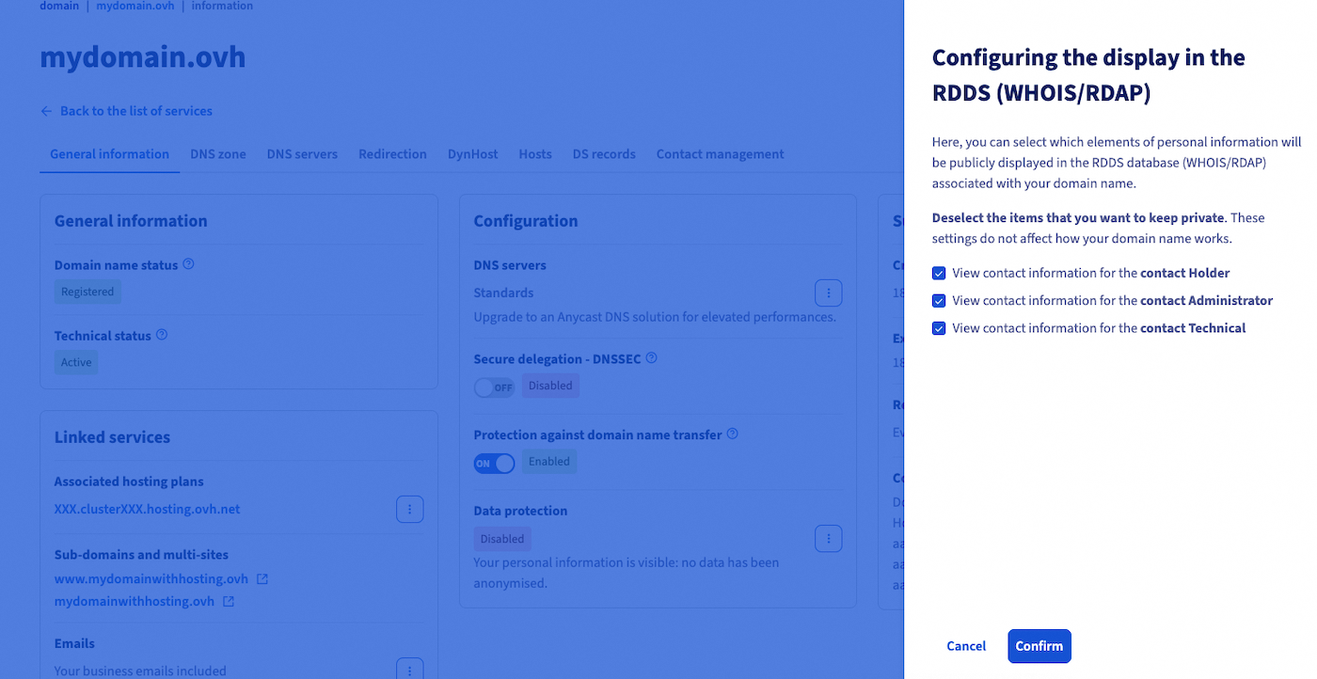
Task: Open the Secure delegation - DNSSEC help icon
Action: 651,358
